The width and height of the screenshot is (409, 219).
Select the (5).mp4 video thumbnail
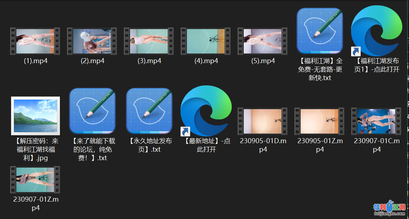263,41
